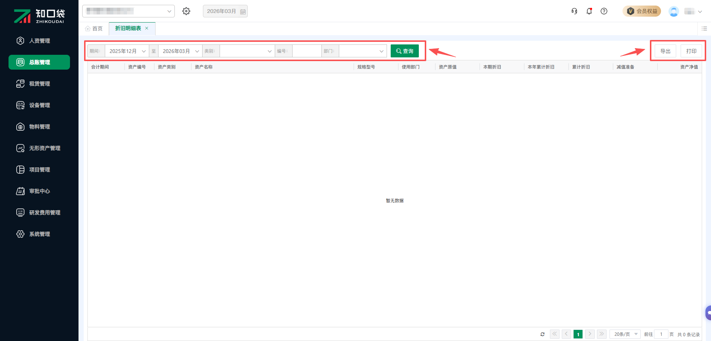
Task: Open the company selector dropdown
Action: click(128, 11)
